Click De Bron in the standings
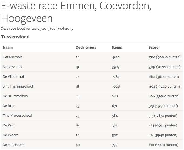The width and height of the screenshot is (184, 150). (9, 106)
